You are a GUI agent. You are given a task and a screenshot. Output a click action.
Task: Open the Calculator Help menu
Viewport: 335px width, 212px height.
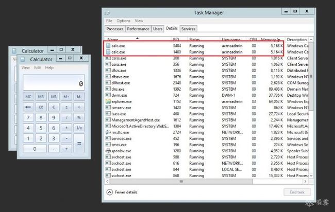click(x=49, y=67)
